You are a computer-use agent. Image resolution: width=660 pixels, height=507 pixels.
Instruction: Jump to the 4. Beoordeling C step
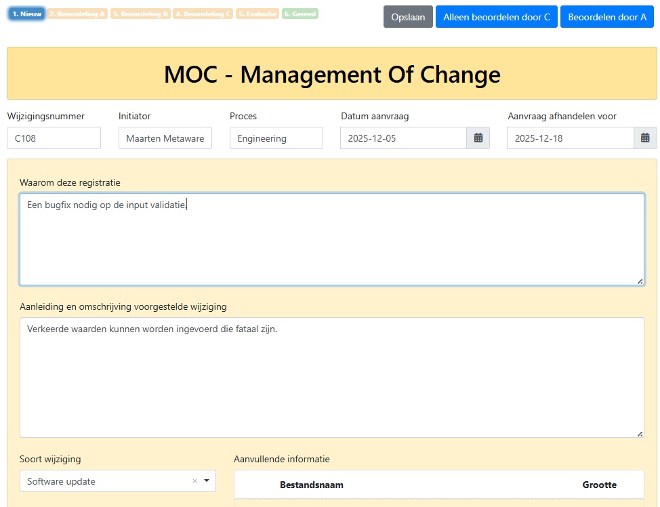tap(203, 14)
